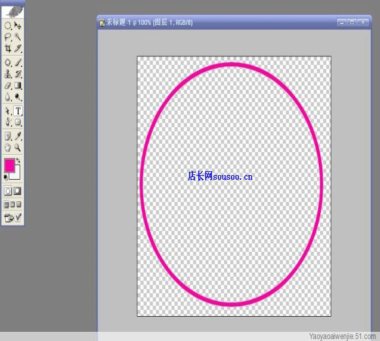The width and height of the screenshot is (380, 341).
Task: Open the pink foreground color swatch
Action: pyautogui.click(x=9, y=165)
